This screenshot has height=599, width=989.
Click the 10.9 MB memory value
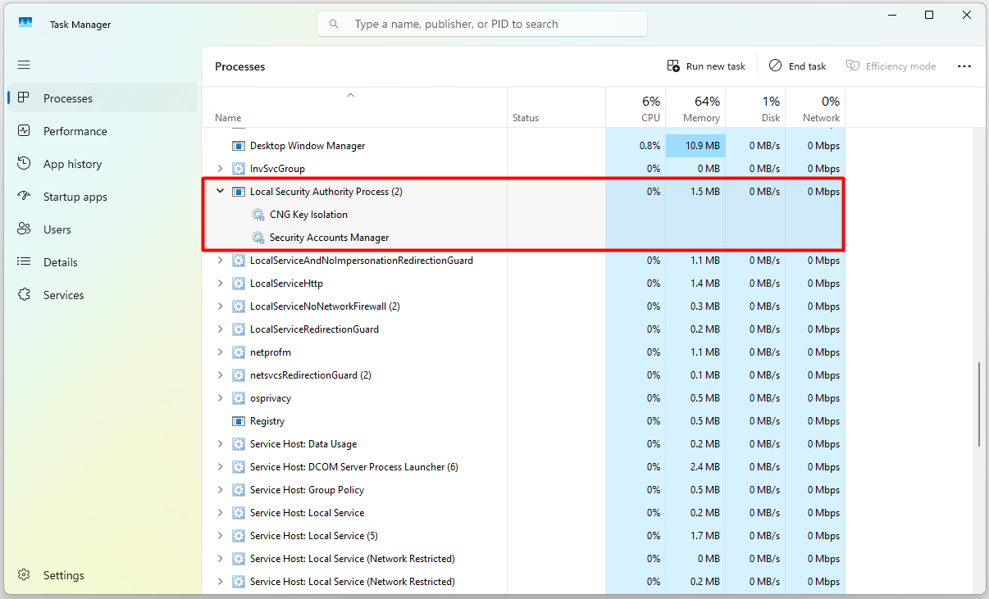[x=695, y=146]
